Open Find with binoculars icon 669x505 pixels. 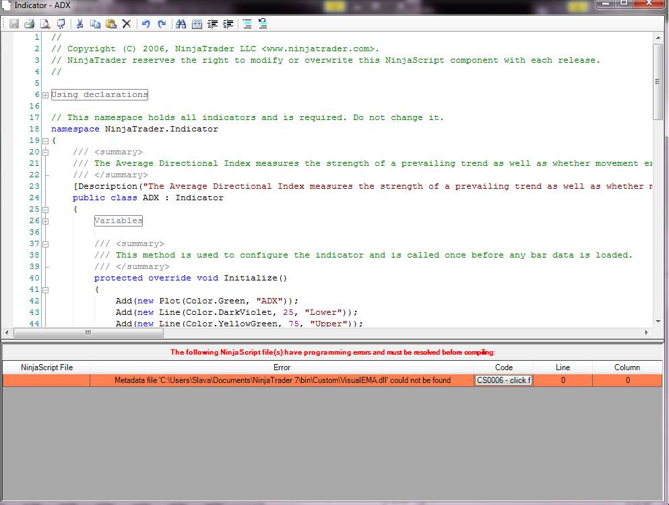coord(181,24)
